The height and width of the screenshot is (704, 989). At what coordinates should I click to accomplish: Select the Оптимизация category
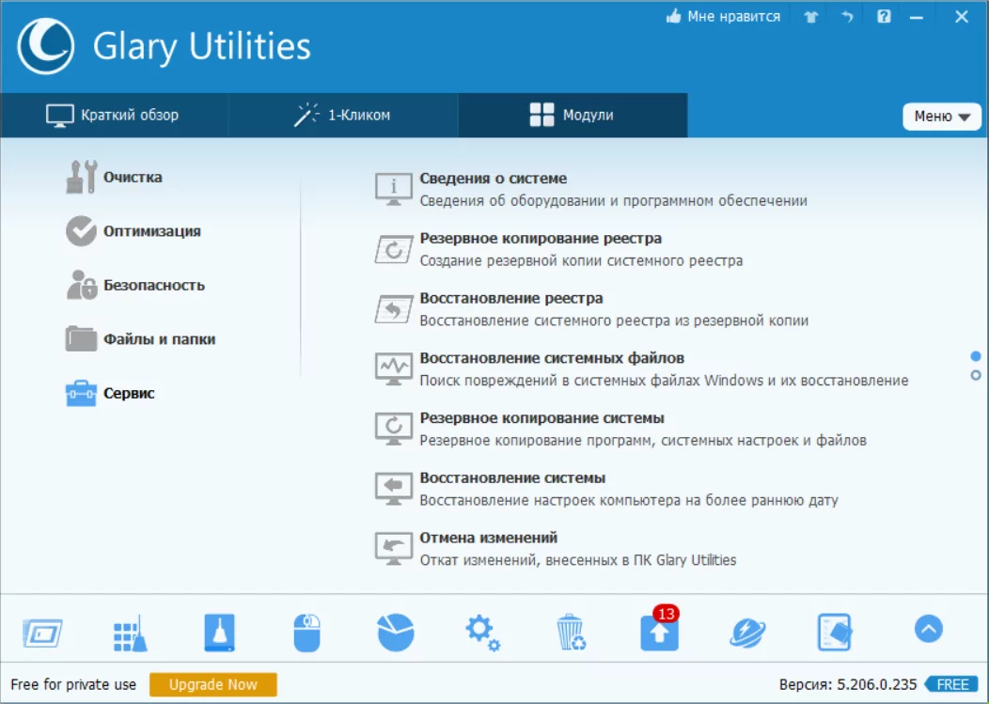[x=133, y=231]
